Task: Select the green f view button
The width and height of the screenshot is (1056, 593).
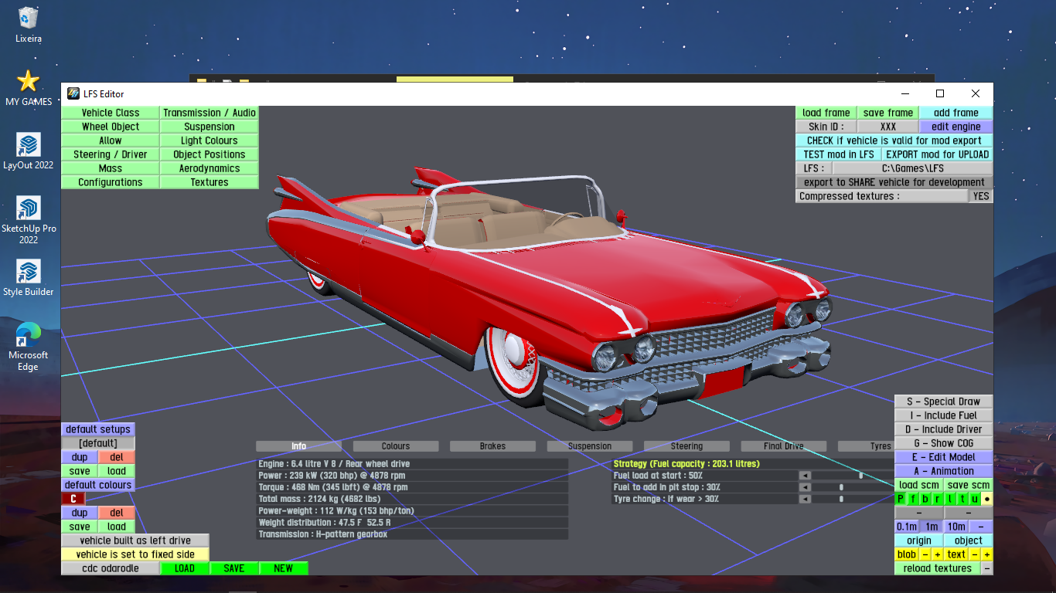Action: pos(913,499)
